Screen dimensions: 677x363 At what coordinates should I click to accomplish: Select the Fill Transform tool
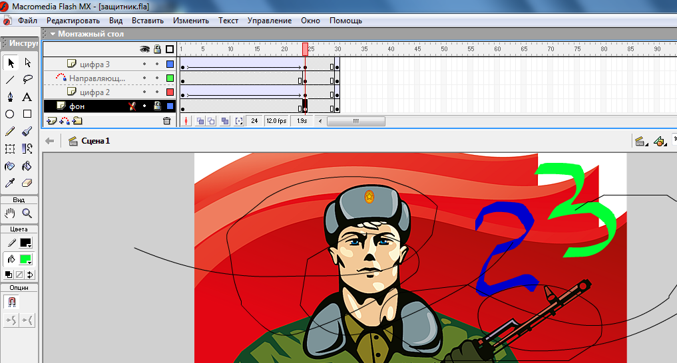[x=28, y=149]
